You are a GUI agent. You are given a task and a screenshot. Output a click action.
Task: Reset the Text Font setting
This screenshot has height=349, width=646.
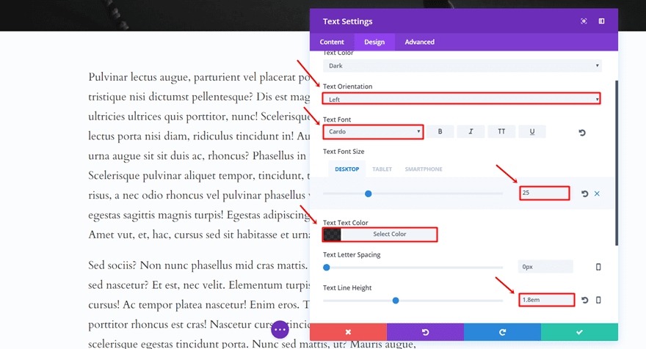click(x=582, y=133)
